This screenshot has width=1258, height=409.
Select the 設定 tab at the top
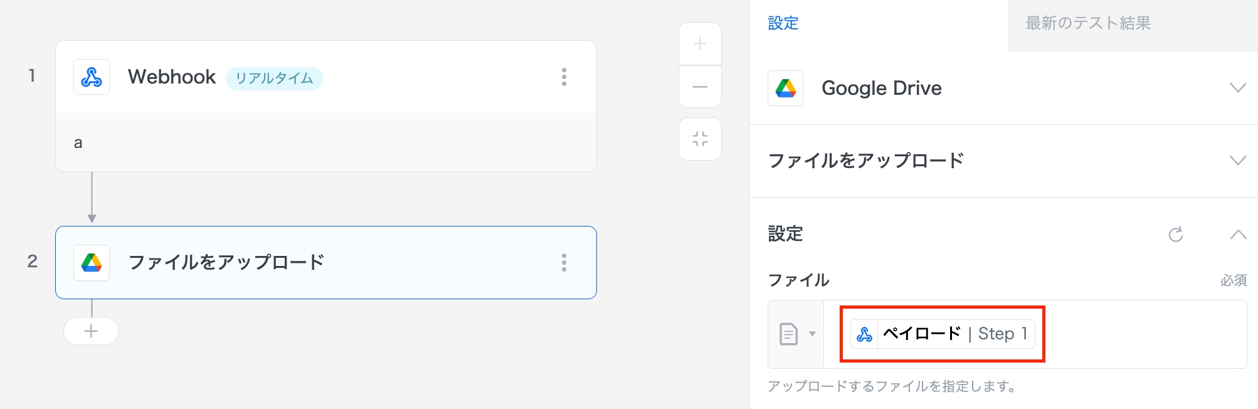781,23
